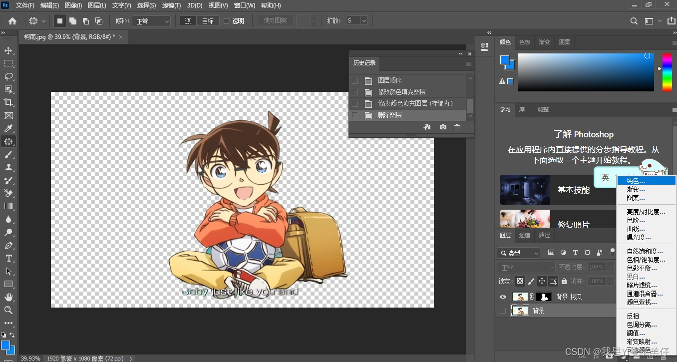Screen dimensions: 677x362
Task: Click the hue slider strip
Action: click(667, 72)
